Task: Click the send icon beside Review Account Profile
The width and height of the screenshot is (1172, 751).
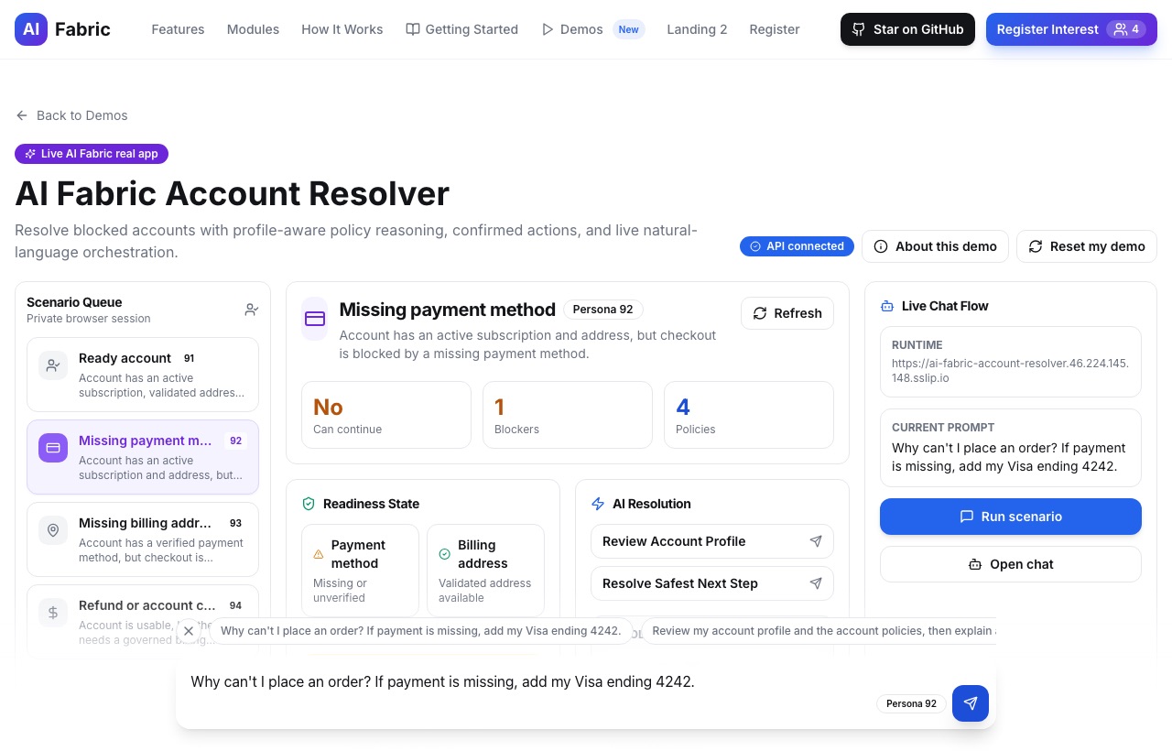Action: click(816, 541)
